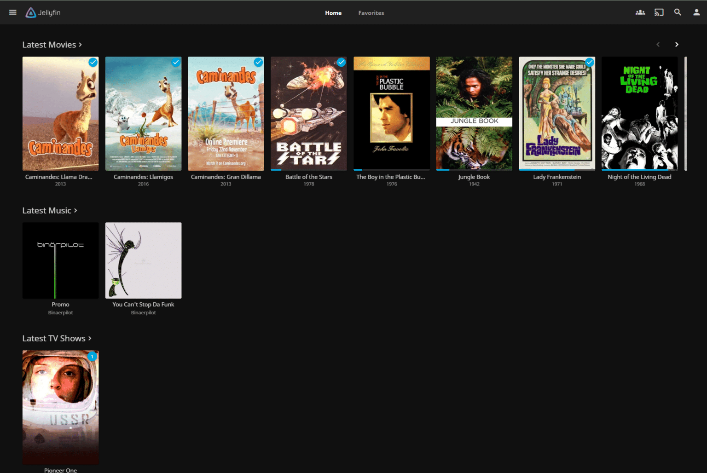Open the Promo album cover
This screenshot has height=473, width=707.
point(60,260)
